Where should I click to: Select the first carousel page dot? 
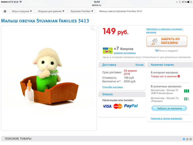coord(184,139)
